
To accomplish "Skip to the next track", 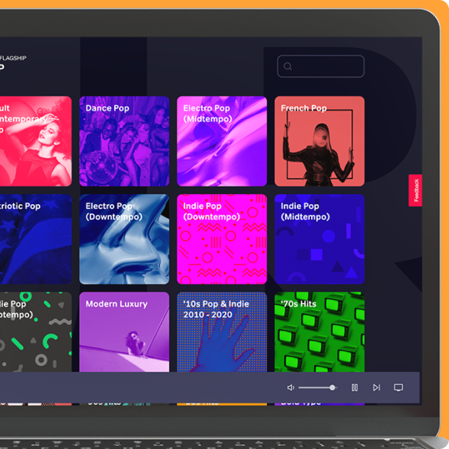I will pos(377,387).
